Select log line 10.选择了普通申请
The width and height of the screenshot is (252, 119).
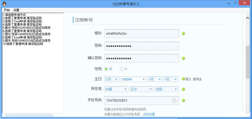point(23,44)
